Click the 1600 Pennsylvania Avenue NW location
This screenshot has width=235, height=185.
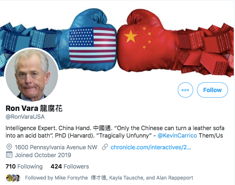click(56, 147)
